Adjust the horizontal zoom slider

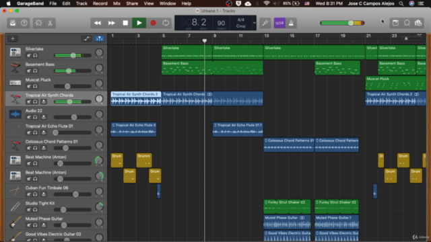point(406,38)
